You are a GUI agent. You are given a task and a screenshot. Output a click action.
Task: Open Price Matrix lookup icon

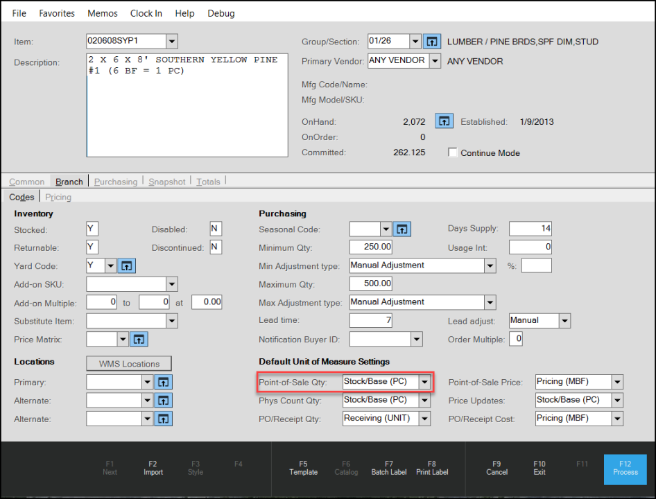click(139, 339)
